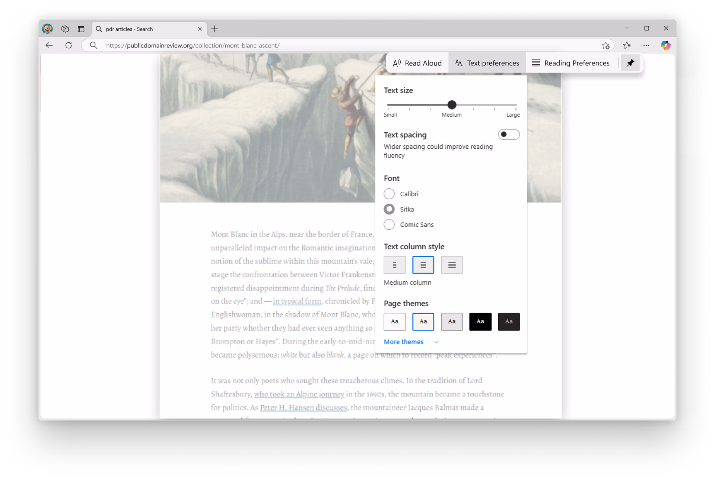This screenshot has width=715, height=478.
Task: Choose the narrow column style
Action: (x=394, y=265)
